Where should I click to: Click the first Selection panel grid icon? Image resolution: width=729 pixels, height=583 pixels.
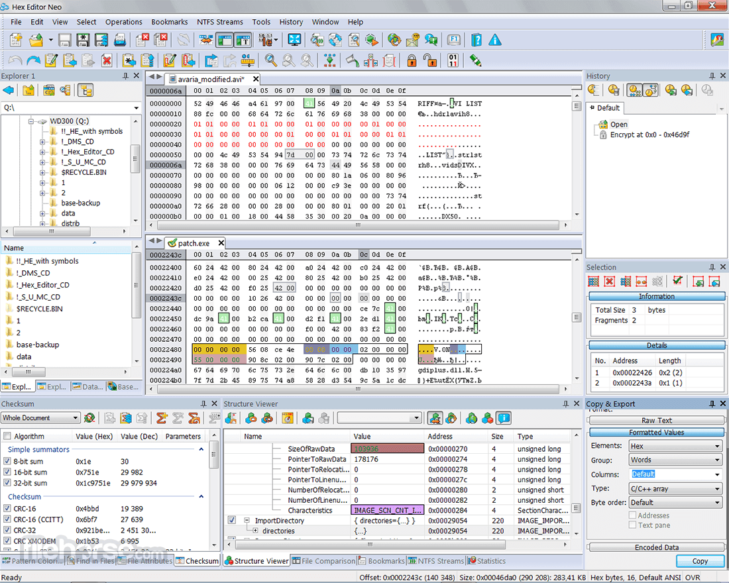[594, 282]
